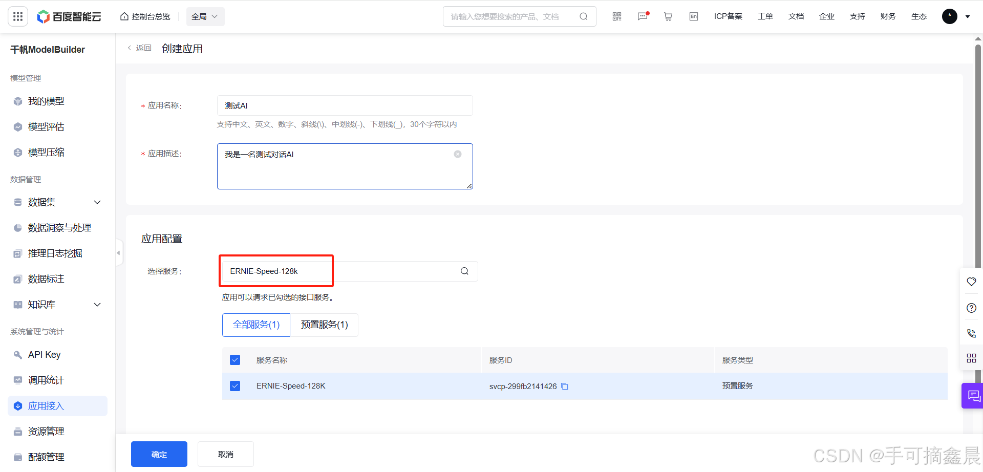This screenshot has width=983, height=472.
Task: Copy the service ID svcp-299fb2141426
Action: [x=565, y=387]
